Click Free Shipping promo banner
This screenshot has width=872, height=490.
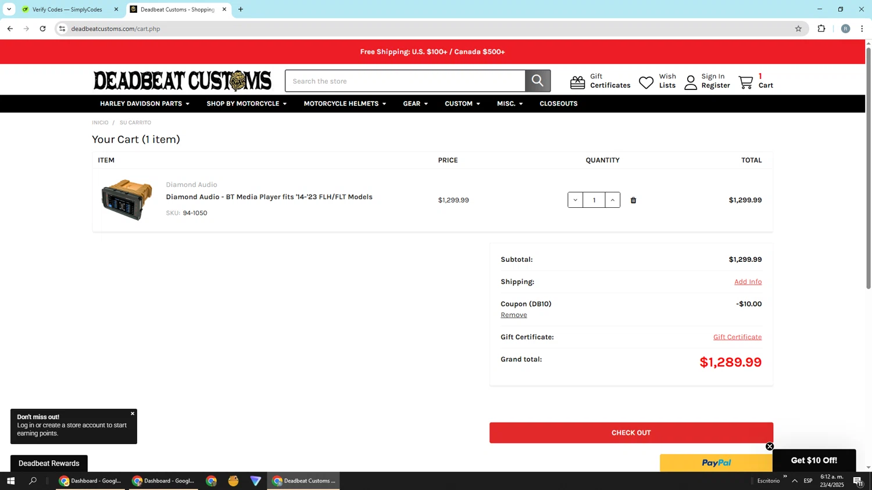[433, 52]
